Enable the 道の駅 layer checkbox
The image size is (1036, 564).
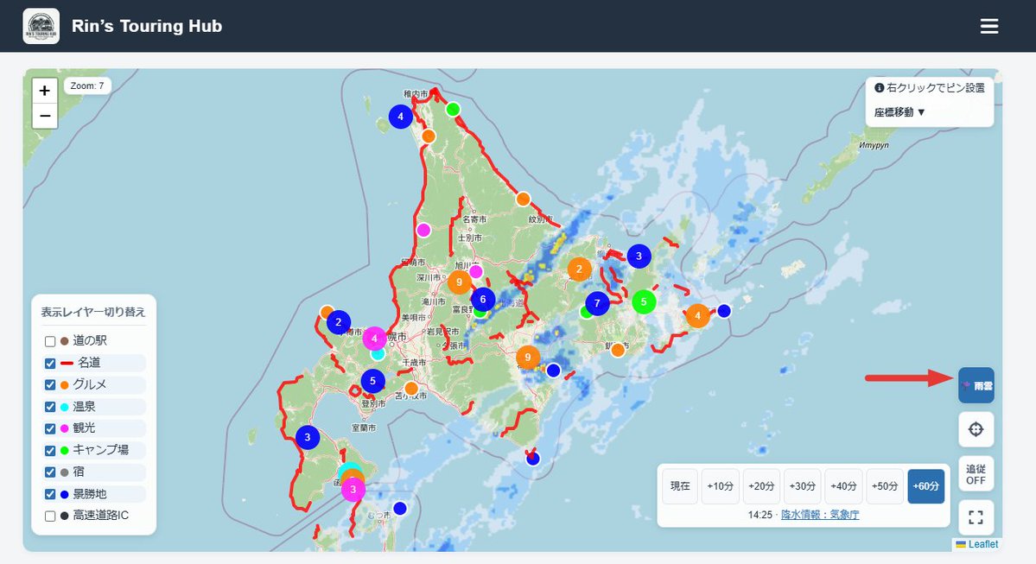(x=50, y=341)
